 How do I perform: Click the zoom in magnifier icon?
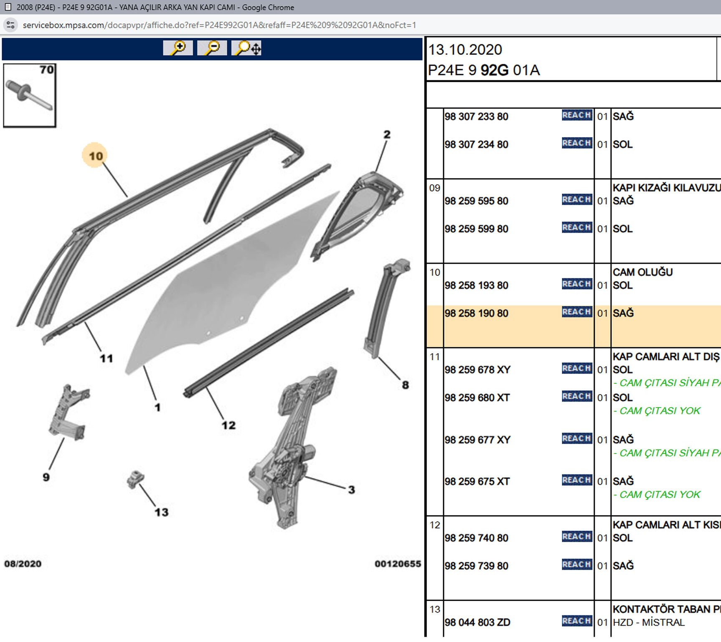pos(178,48)
